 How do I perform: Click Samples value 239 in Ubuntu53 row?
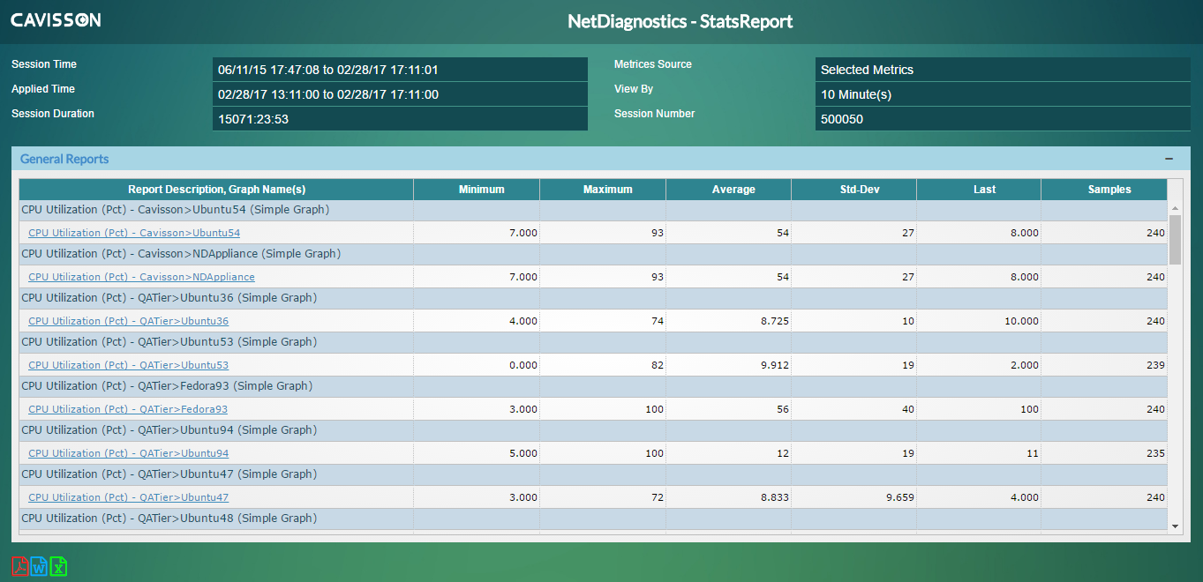pos(1156,365)
